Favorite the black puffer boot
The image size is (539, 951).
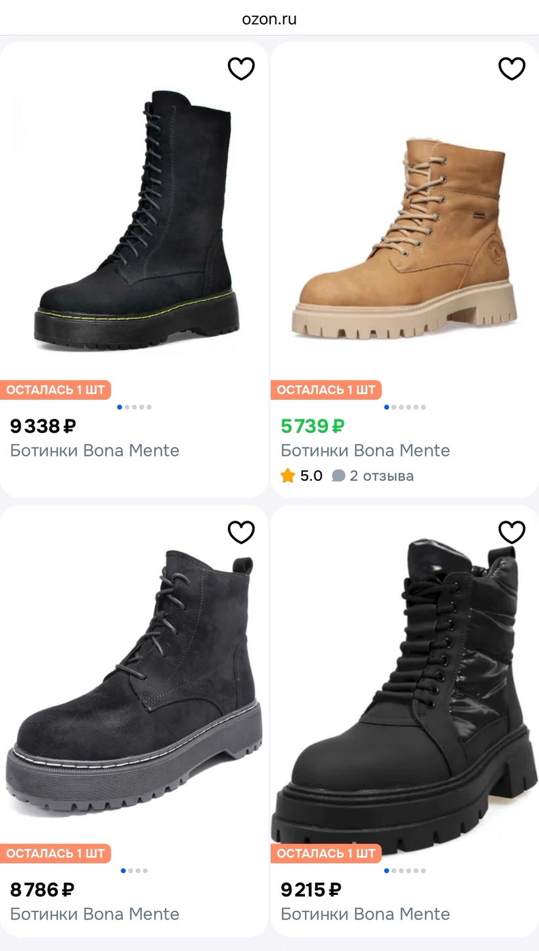[512, 532]
